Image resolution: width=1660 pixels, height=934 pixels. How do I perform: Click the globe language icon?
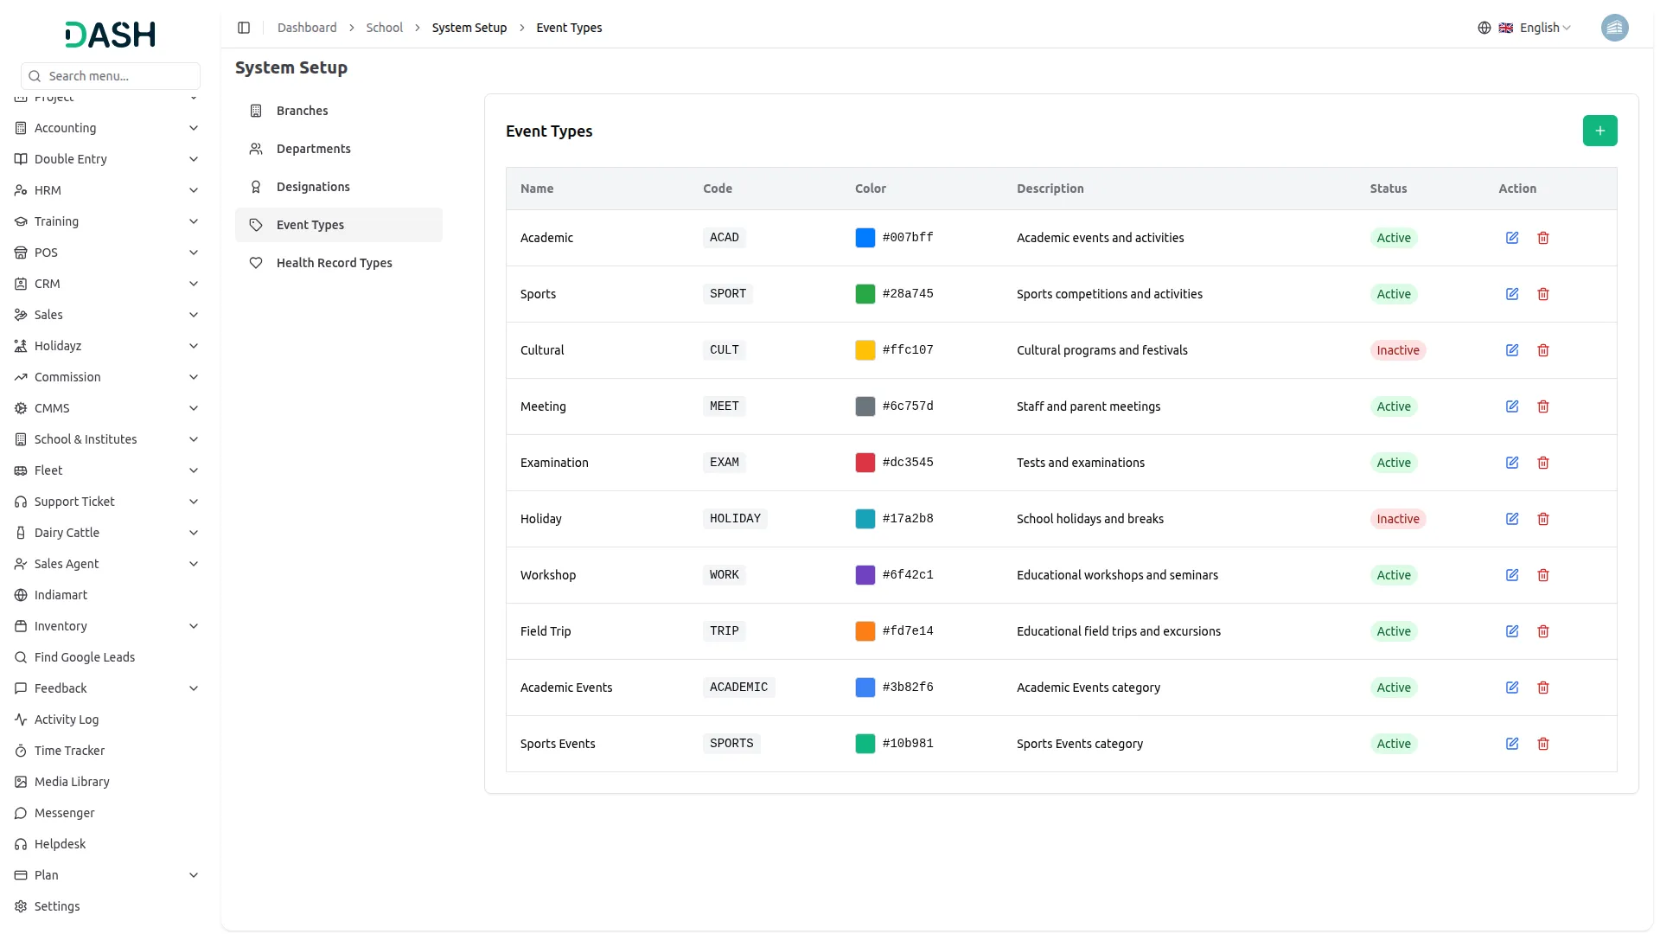tap(1484, 28)
